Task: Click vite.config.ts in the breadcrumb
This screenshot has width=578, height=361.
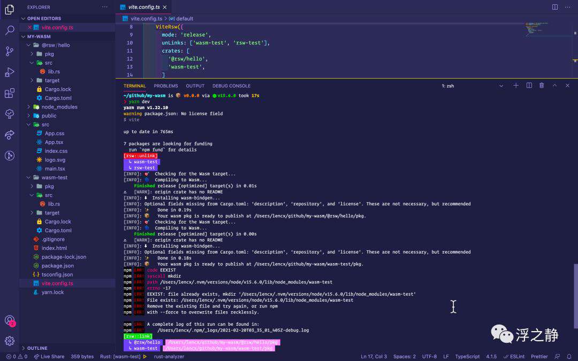Action: click(146, 18)
